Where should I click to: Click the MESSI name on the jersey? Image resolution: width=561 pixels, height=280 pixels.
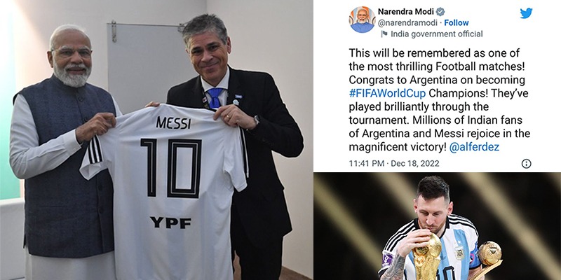tap(173, 123)
